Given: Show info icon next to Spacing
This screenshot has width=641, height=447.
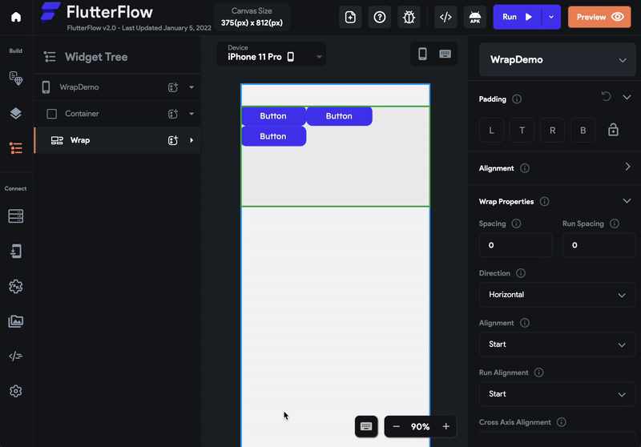Looking at the screenshot, I should coord(516,223).
